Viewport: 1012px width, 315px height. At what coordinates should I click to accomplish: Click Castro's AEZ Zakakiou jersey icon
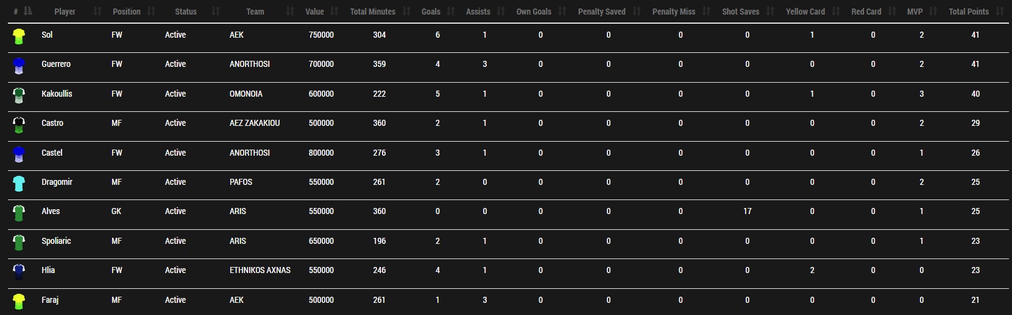[x=19, y=125]
